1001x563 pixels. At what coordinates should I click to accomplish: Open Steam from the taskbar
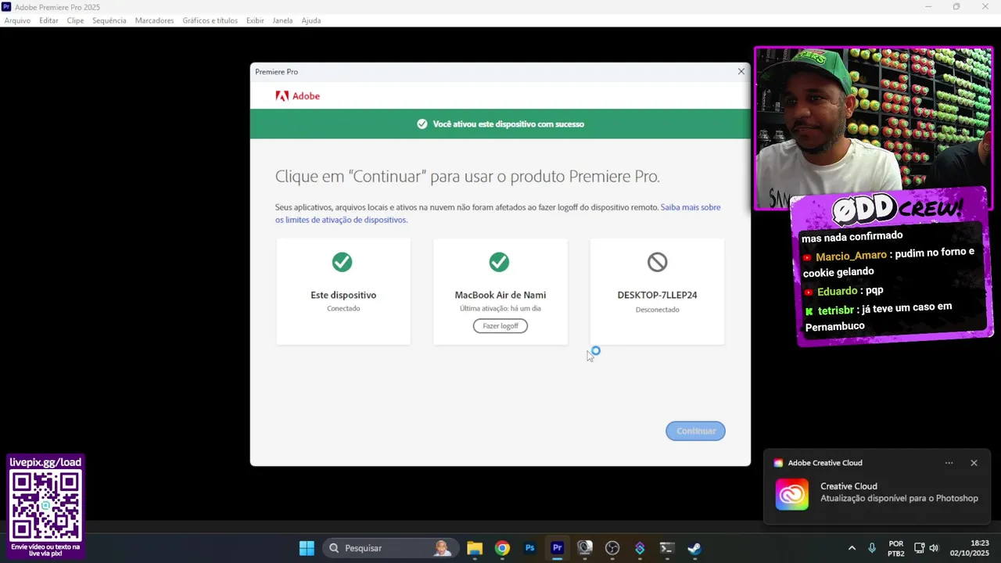click(x=694, y=548)
